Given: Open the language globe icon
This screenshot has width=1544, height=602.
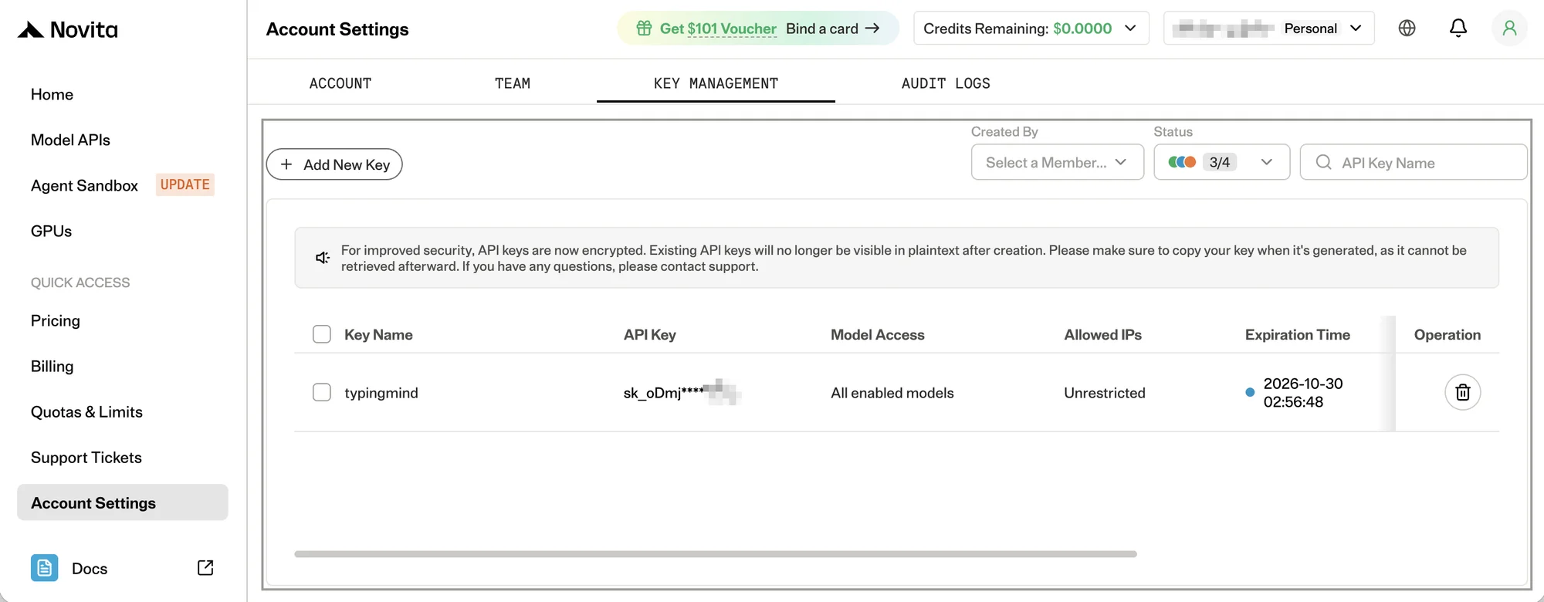Looking at the screenshot, I should pyautogui.click(x=1407, y=29).
